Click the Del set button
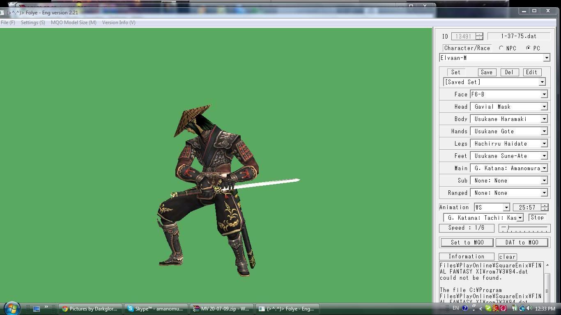 (x=509, y=72)
